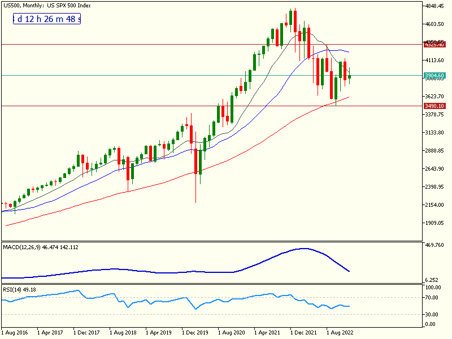The width and height of the screenshot is (452, 339).
Task: Click the 1 Dec 2019 date label
Action: (x=198, y=333)
